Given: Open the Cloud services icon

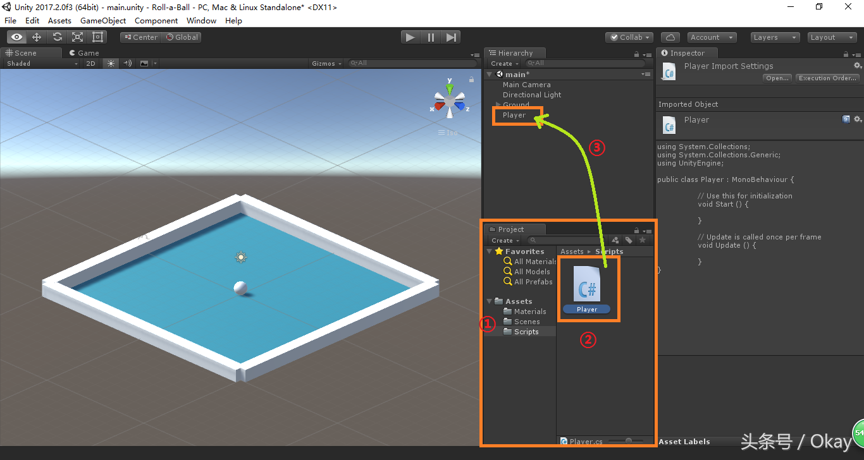Looking at the screenshot, I should (x=670, y=37).
